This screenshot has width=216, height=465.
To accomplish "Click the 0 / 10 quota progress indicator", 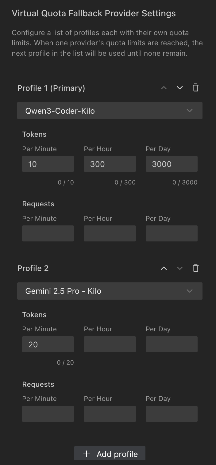I will (66, 182).
